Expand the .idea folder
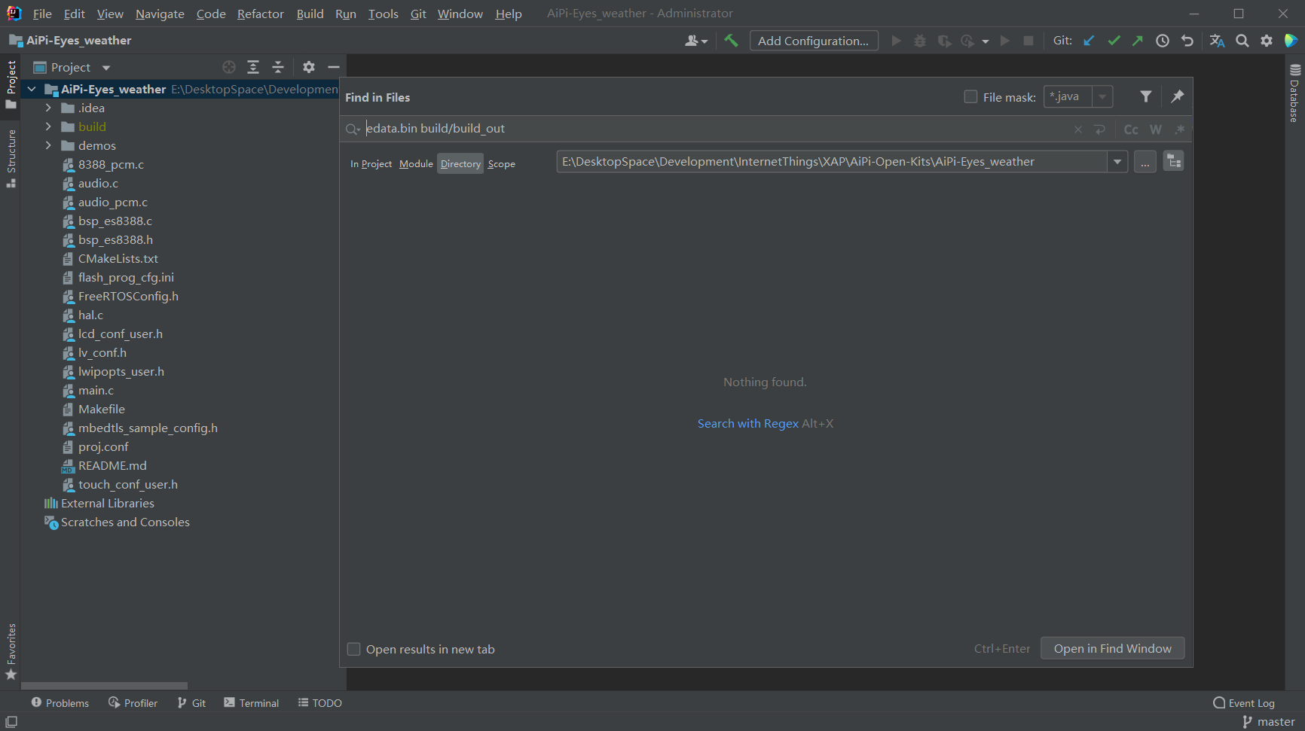The width and height of the screenshot is (1305, 731). coord(48,108)
